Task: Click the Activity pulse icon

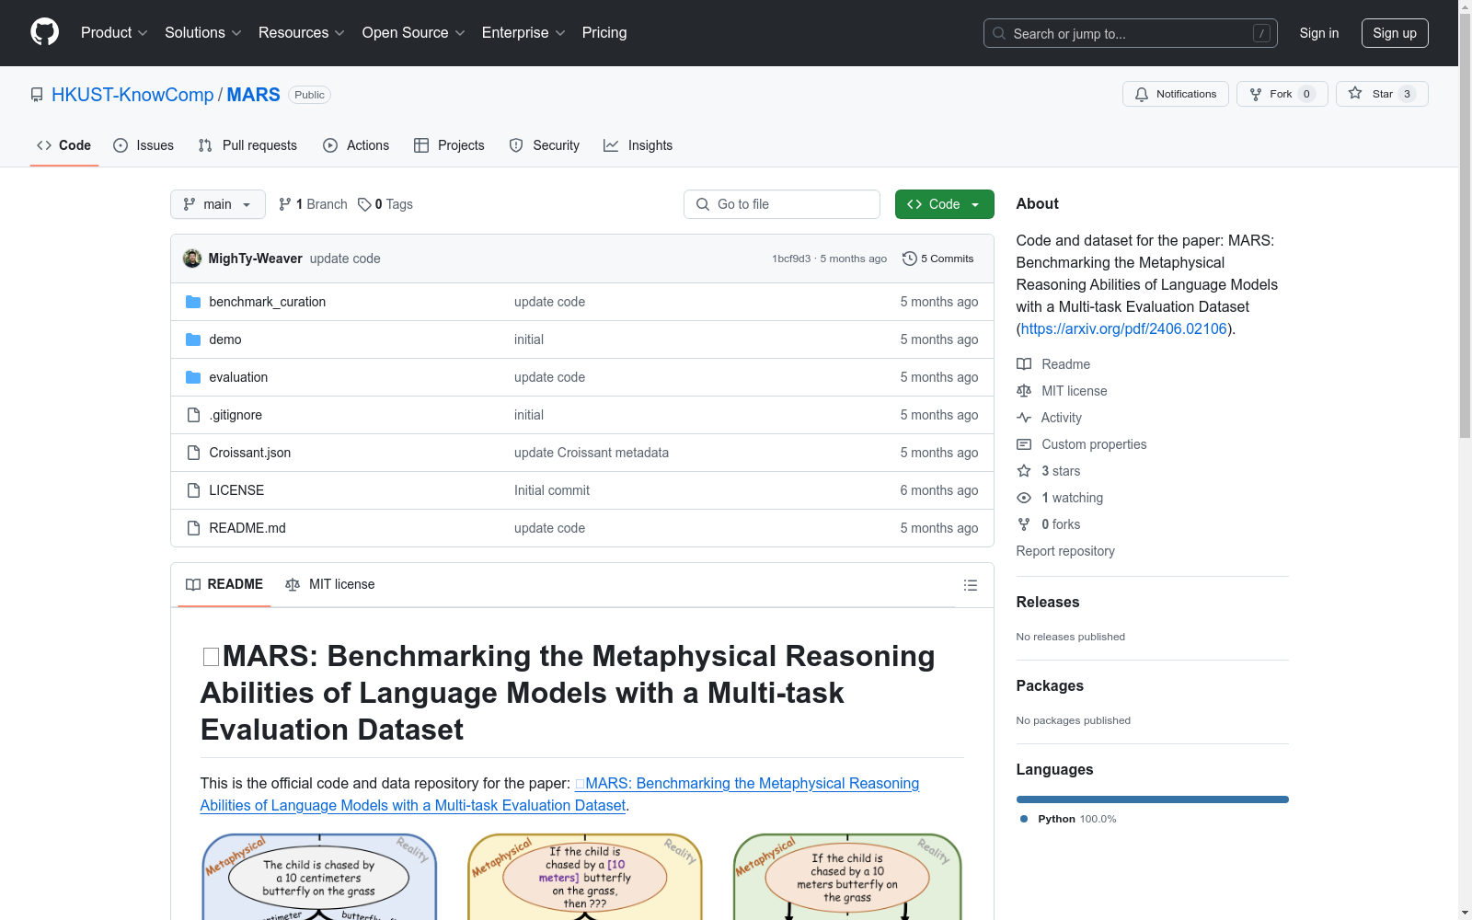Action: pyautogui.click(x=1024, y=418)
